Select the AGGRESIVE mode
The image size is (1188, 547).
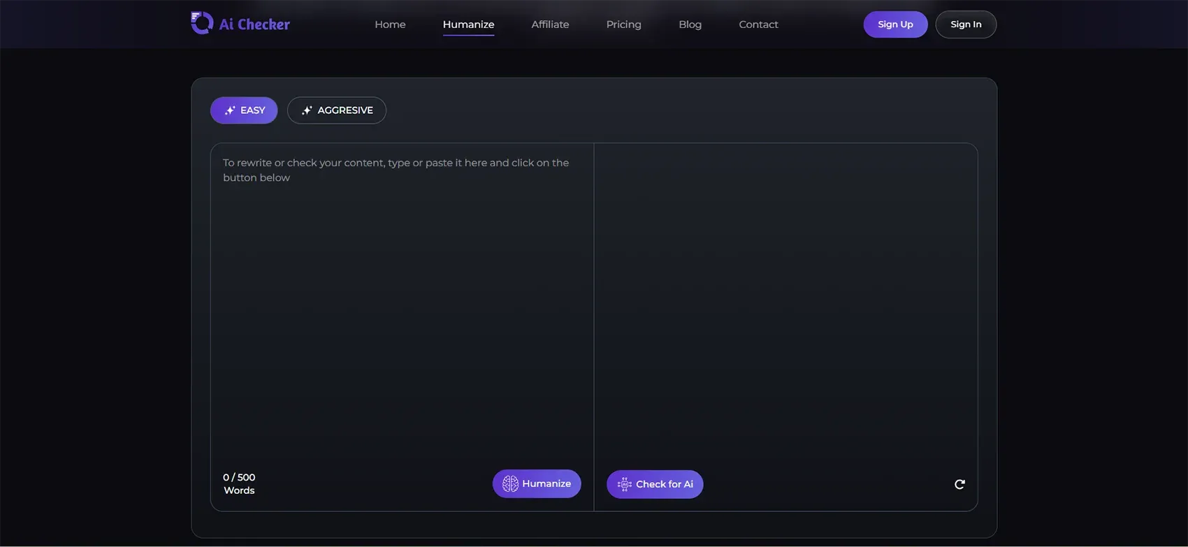coord(337,110)
